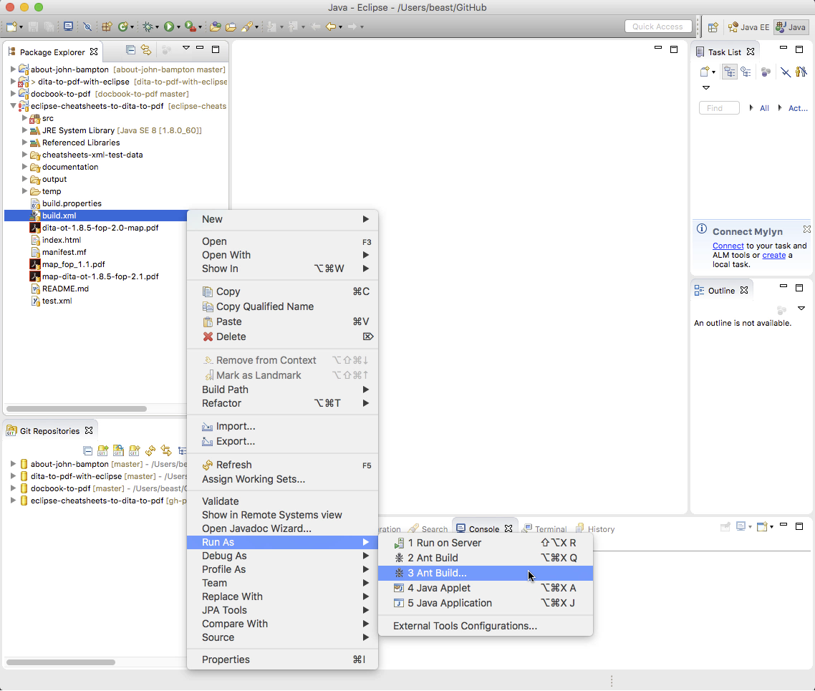The height and width of the screenshot is (691, 815).
Task: Switch to the Java EE perspective
Action: (749, 27)
